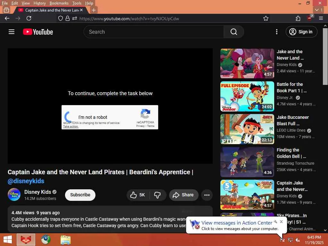Image resolution: width=328 pixels, height=246 pixels.
Task: Dislike the video with thumbs down
Action: [x=158, y=195]
